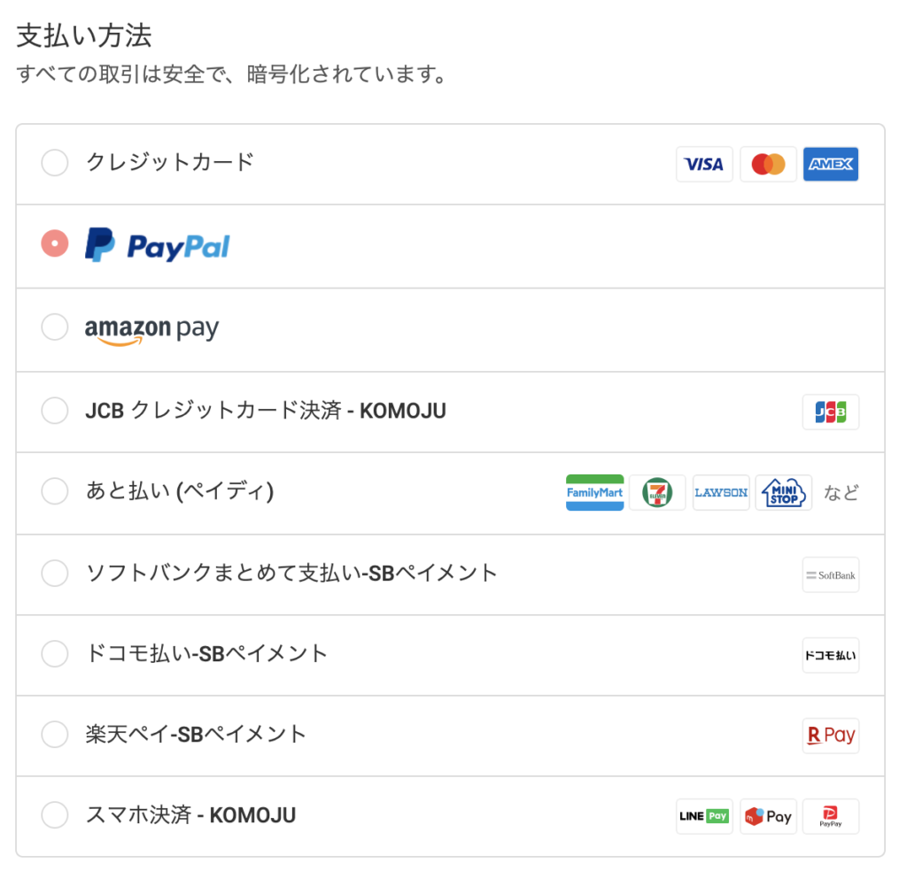
Task: Click the SoftBank logo badge
Action: (831, 574)
